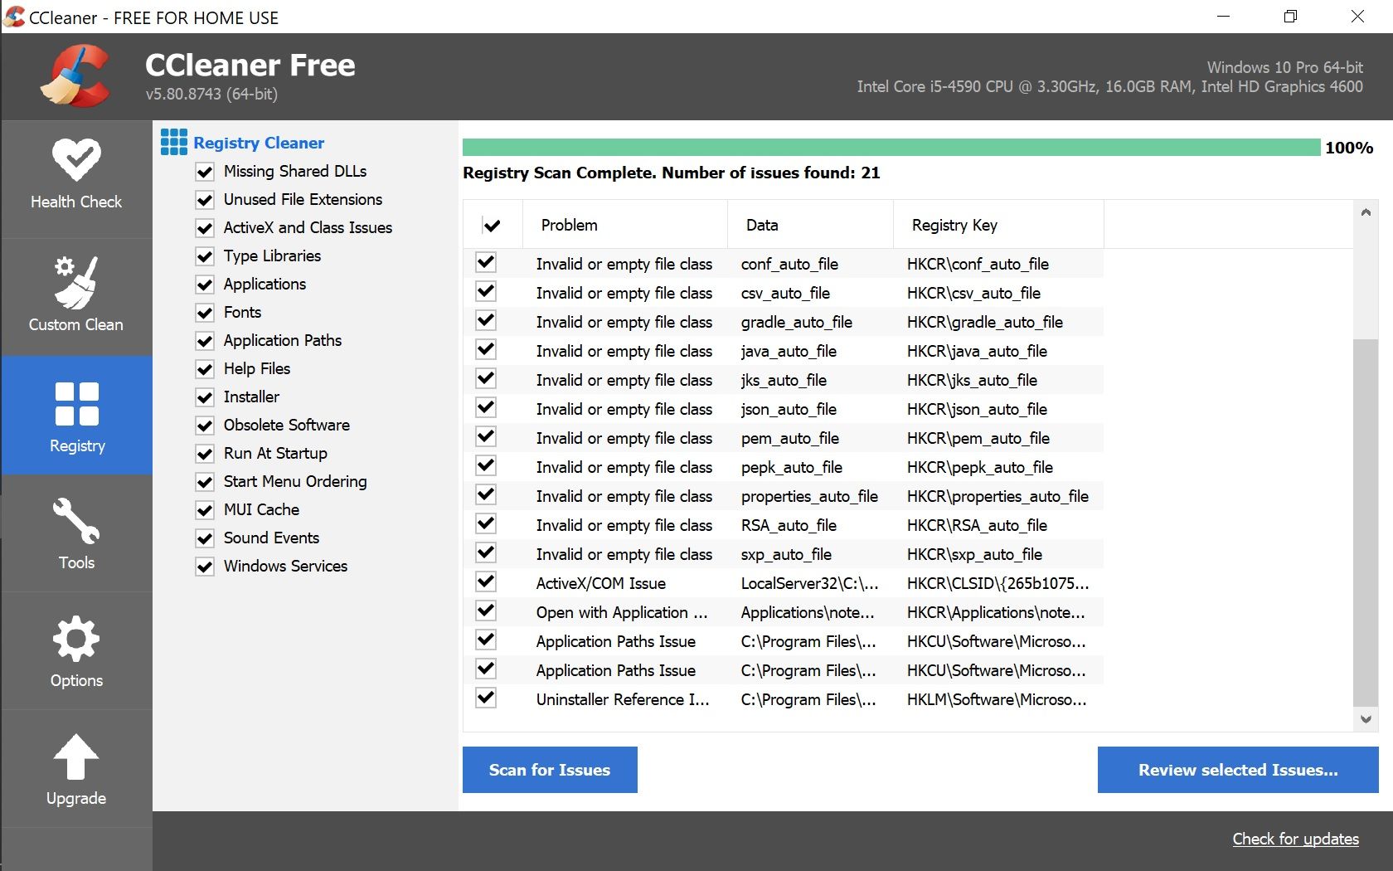Select HKCR\CLSID\{265b1075 registry key
The width and height of the screenshot is (1393, 871).
(x=997, y=583)
